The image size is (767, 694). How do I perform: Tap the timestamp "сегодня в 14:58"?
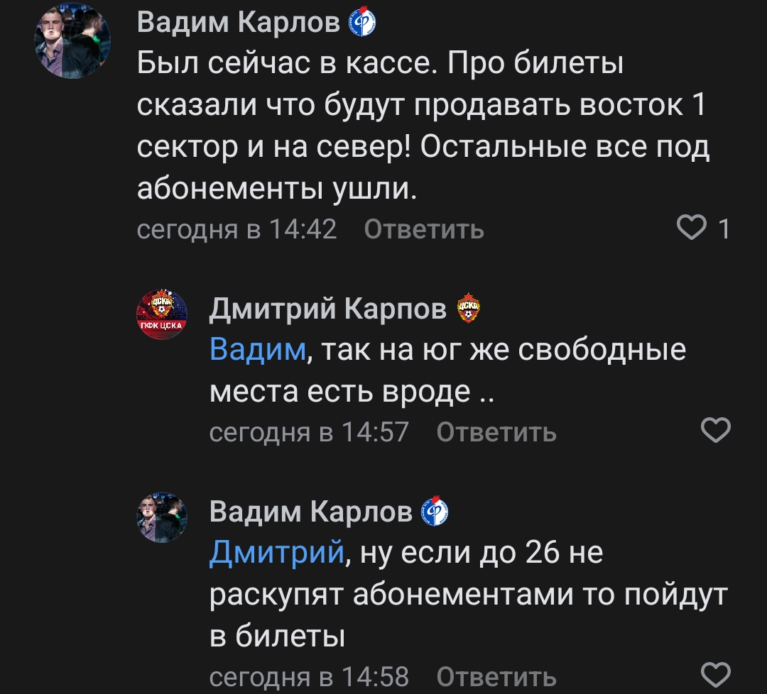(309, 676)
